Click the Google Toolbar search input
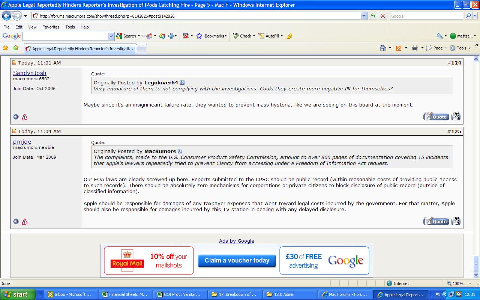Viewport: 480px width, 300px height. pos(65,36)
